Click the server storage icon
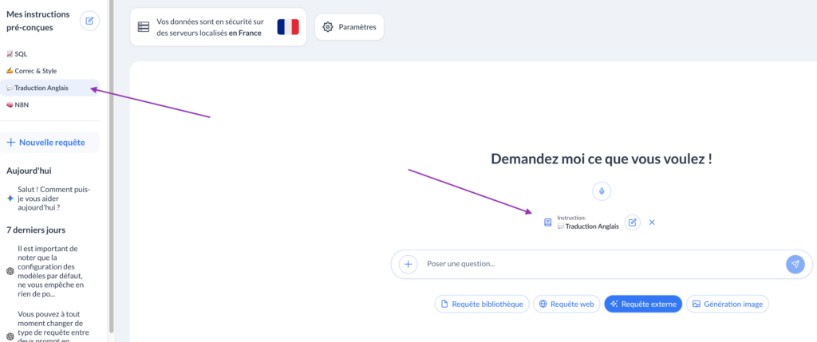817x342 pixels. pyautogui.click(x=144, y=27)
